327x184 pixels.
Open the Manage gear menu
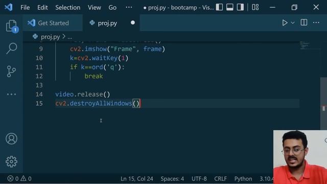click(x=11, y=162)
